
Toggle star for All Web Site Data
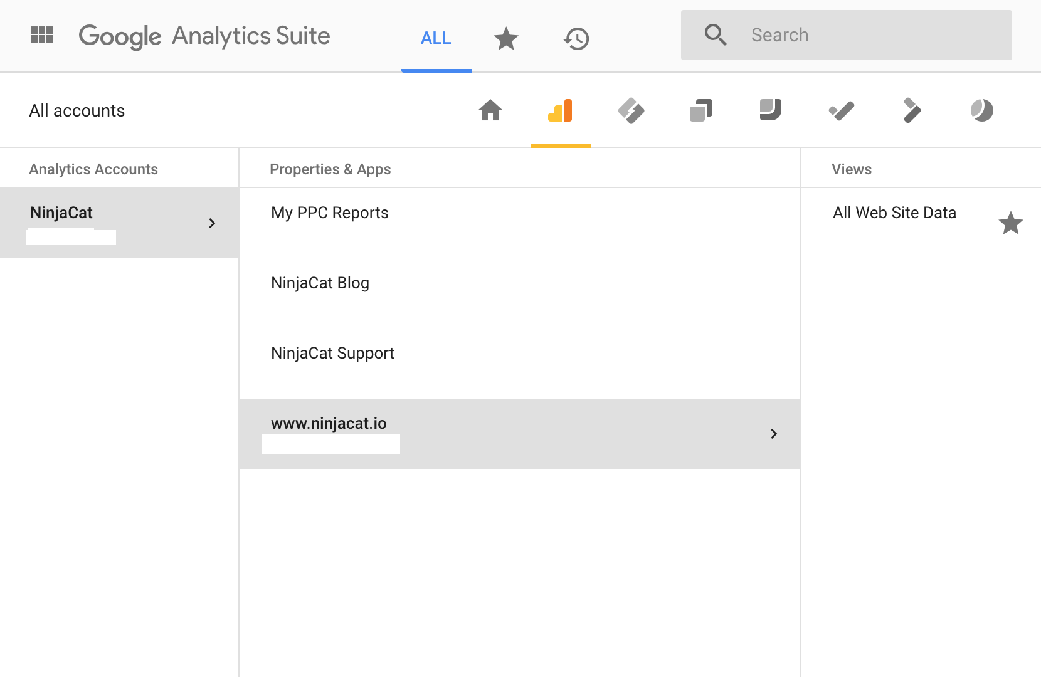pyautogui.click(x=1010, y=223)
